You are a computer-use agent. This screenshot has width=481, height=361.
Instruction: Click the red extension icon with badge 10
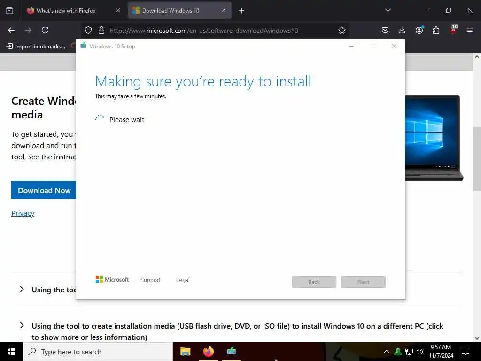pos(453,30)
